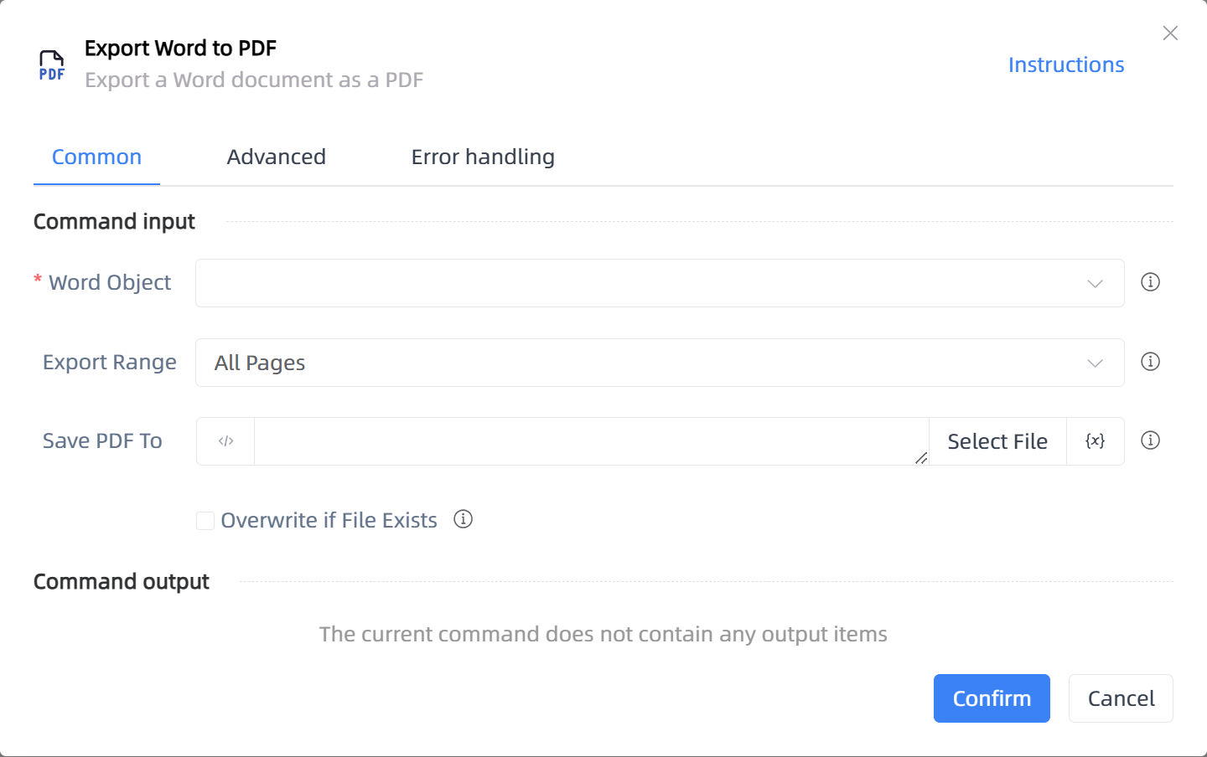1207x757 pixels.
Task: Switch to the Advanced tab
Action: (x=276, y=157)
